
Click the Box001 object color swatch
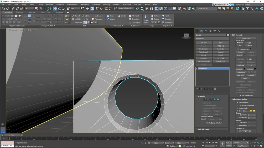228,35
